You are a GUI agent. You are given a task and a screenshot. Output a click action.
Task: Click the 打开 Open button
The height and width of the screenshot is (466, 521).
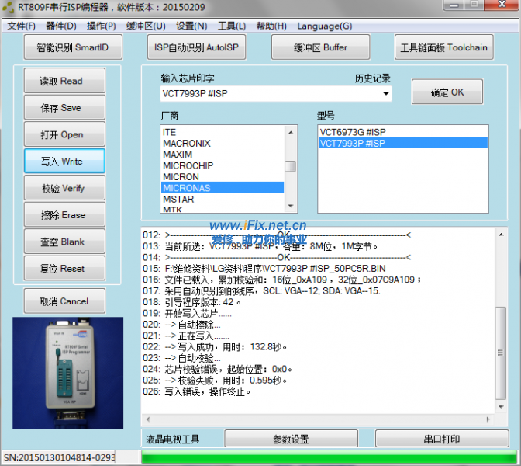pos(64,134)
